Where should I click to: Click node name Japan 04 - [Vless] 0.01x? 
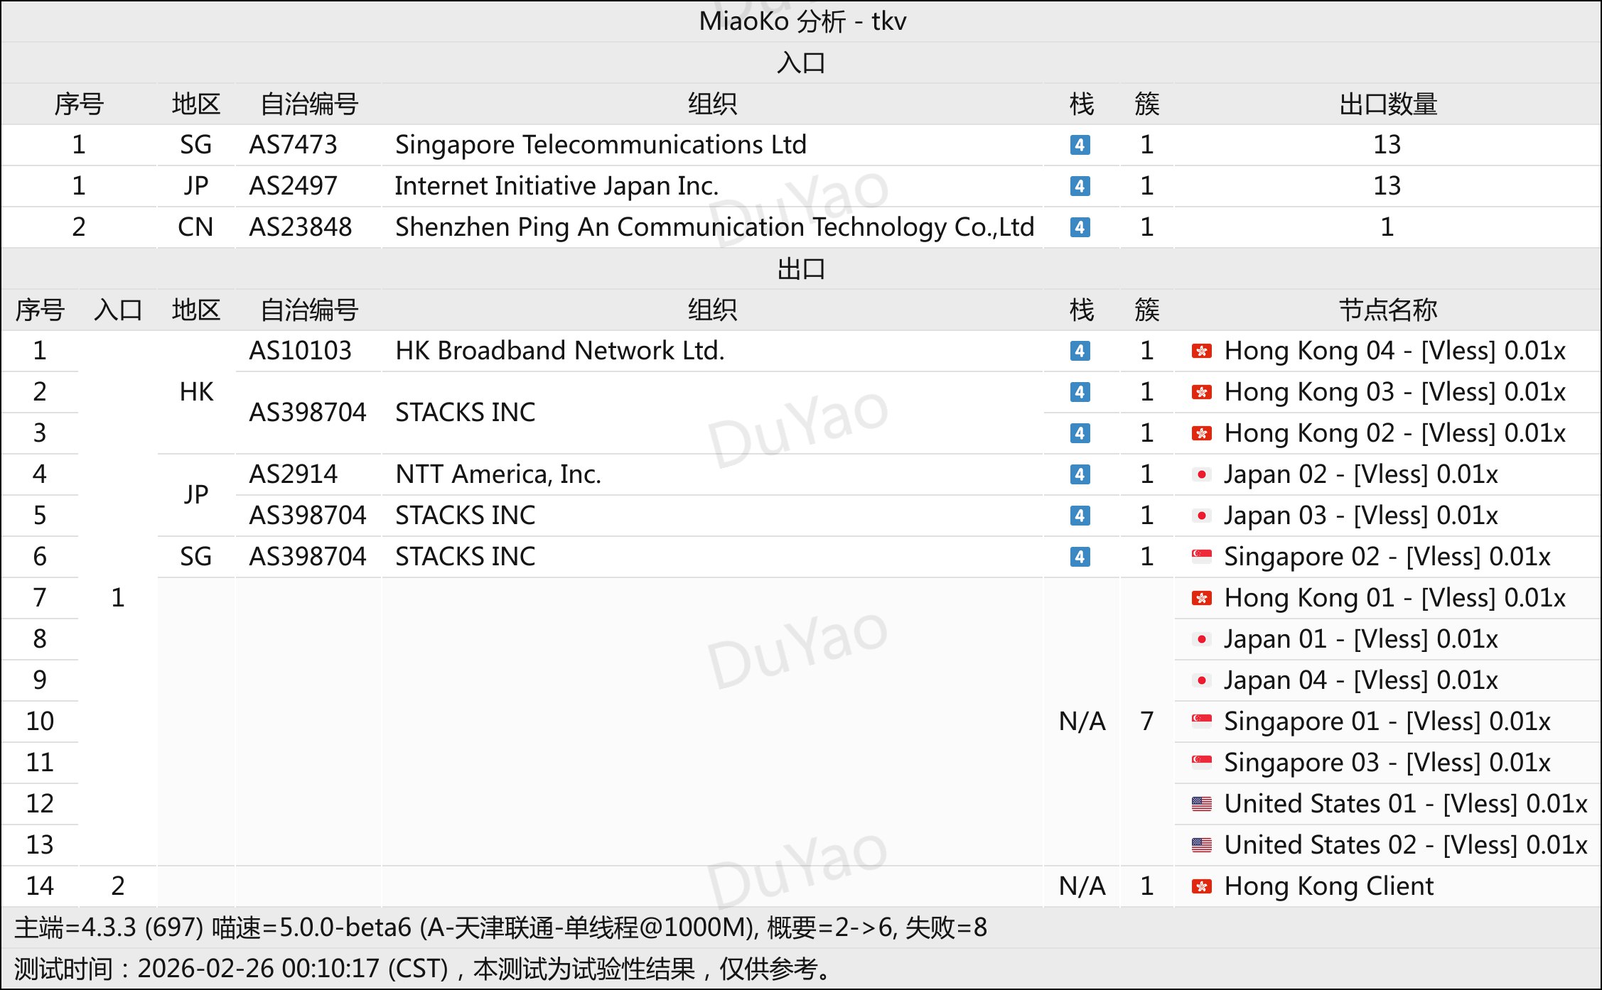tap(1360, 680)
